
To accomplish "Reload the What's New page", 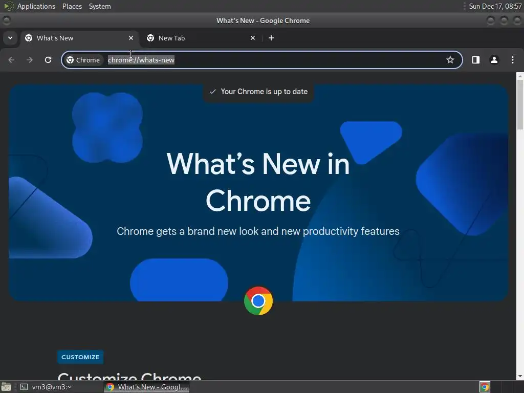I will click(48, 60).
